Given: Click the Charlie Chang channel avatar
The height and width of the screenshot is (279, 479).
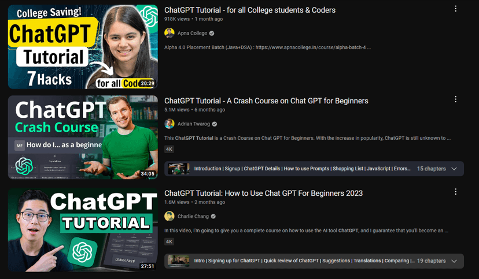Looking at the screenshot, I should (170, 216).
